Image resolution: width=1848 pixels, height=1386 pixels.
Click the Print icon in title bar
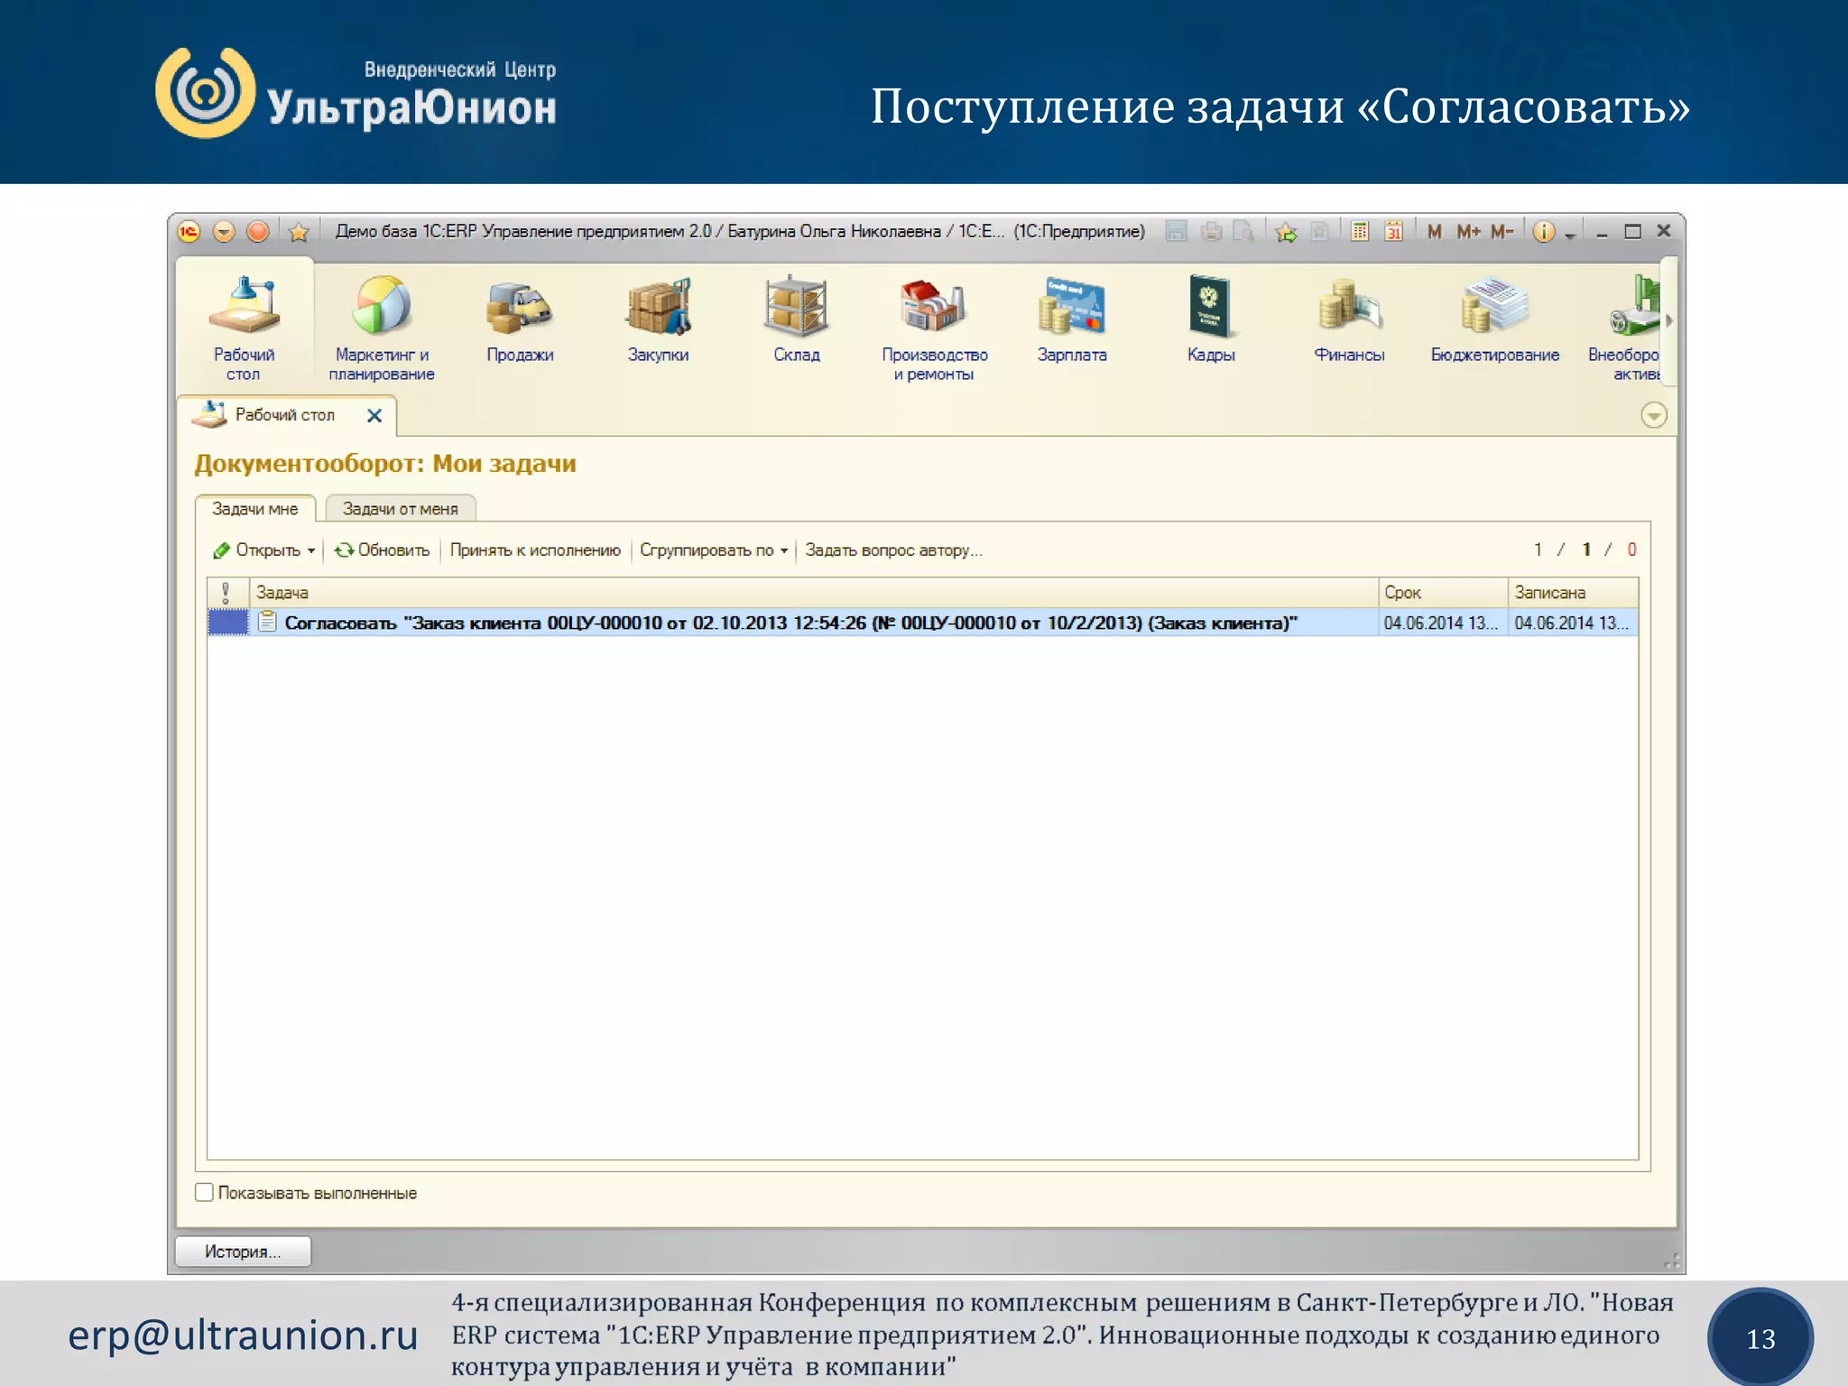click(1211, 232)
